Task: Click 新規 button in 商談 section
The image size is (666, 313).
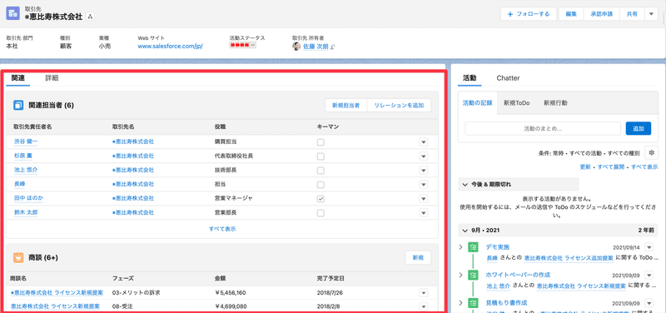Action: coord(418,257)
